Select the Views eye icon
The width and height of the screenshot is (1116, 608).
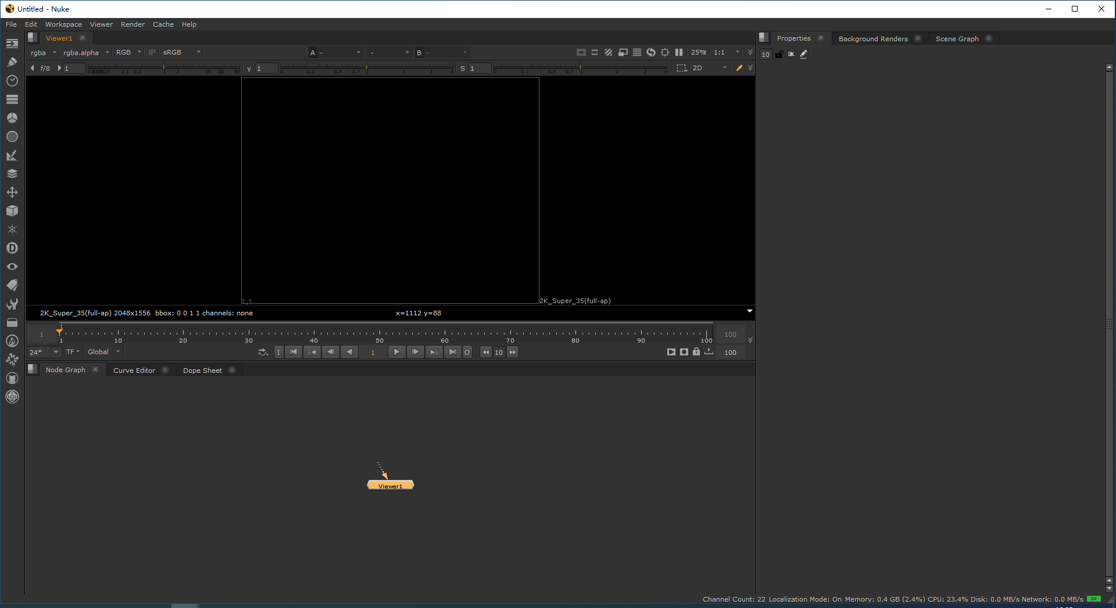click(x=12, y=267)
